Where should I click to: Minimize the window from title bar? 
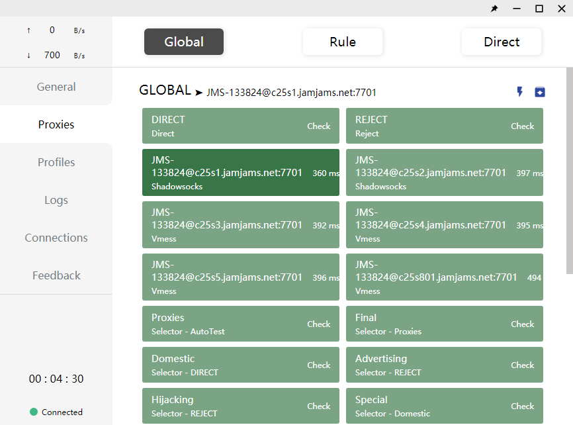tap(517, 9)
